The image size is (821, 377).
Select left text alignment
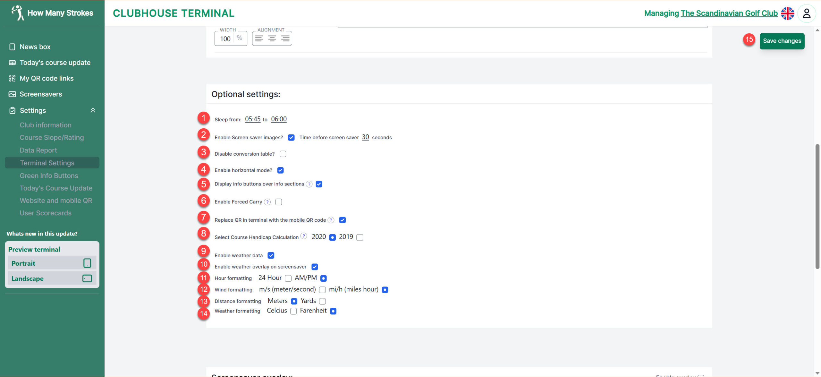tap(259, 39)
